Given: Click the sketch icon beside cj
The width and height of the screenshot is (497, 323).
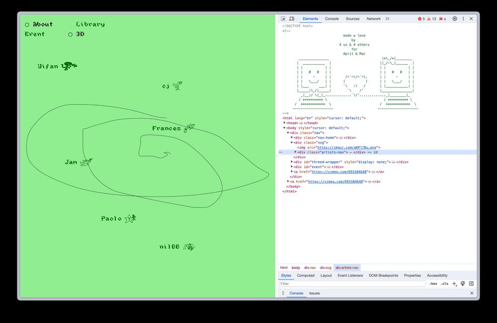Looking at the screenshot, I should 177,85.
